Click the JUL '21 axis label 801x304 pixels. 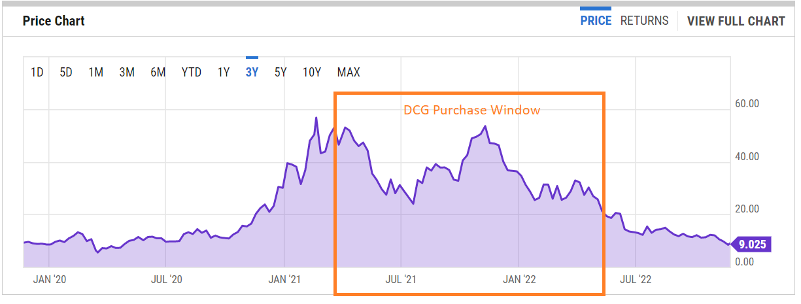[401, 279]
